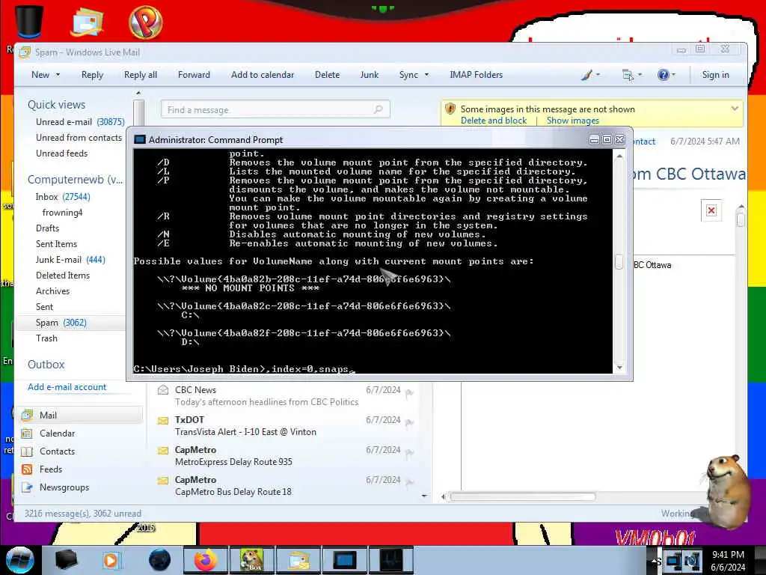Viewport: 766px width, 575px height.
Task: Select Unread from contacts view
Action: 79,138
